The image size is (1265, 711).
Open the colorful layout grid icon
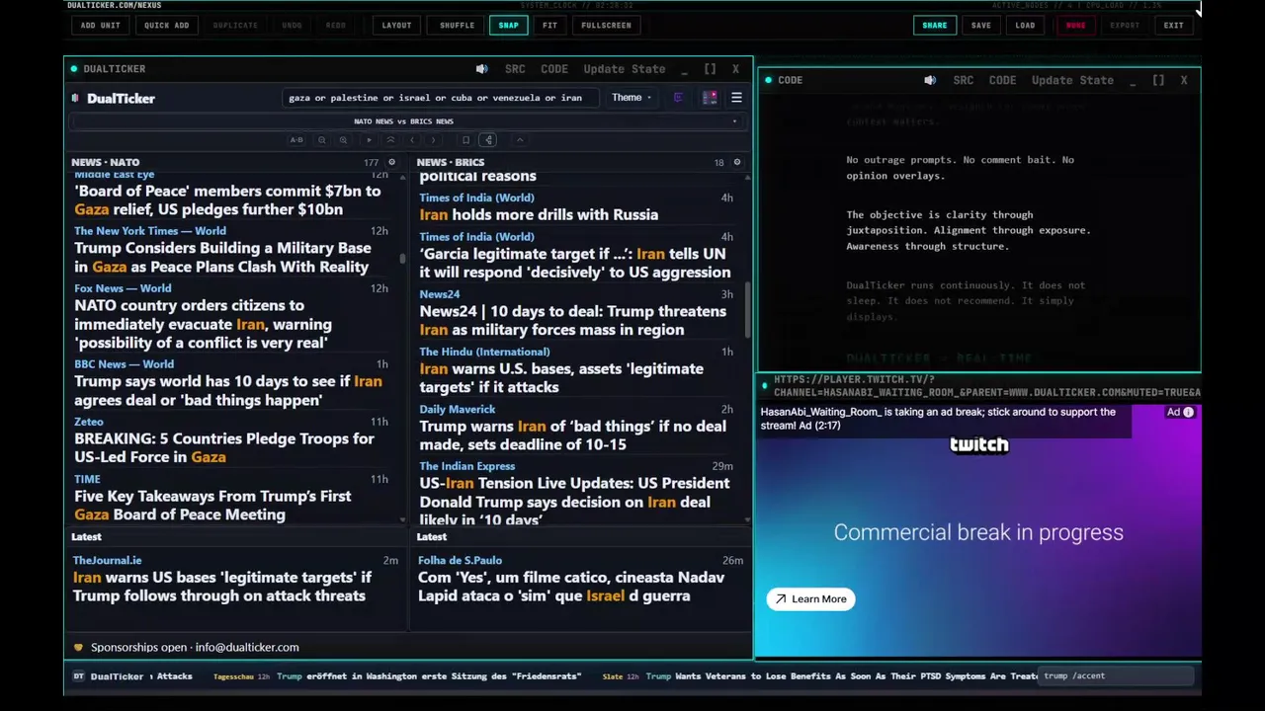click(710, 98)
